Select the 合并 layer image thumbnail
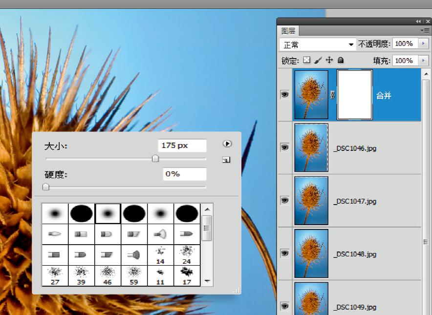This screenshot has width=432, height=315. coord(311,95)
